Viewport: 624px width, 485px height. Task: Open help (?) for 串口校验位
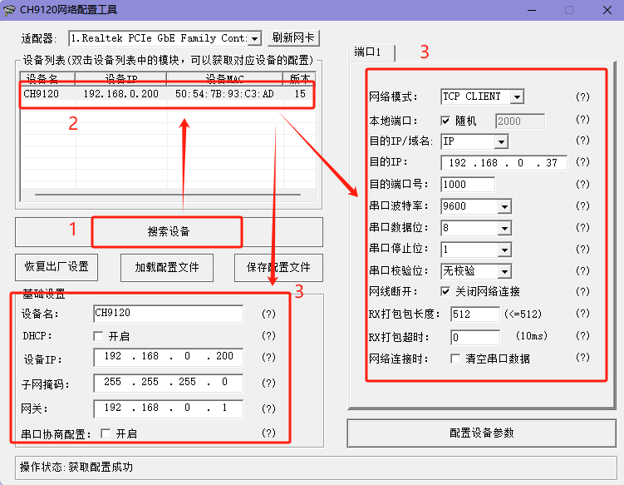[582, 271]
